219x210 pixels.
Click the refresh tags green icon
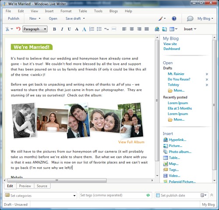pos(148,195)
